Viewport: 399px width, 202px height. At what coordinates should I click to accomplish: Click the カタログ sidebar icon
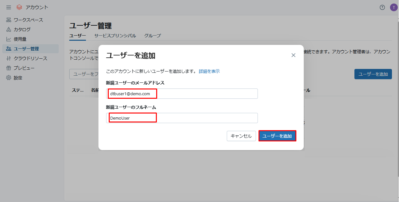[9, 29]
